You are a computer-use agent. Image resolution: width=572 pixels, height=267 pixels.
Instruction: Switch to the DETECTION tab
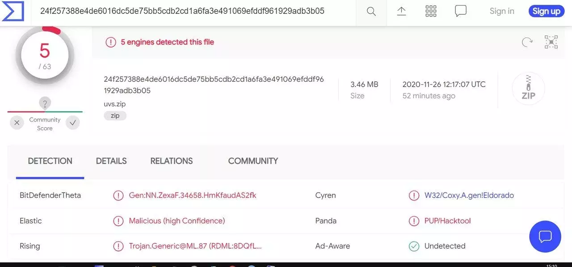50,161
